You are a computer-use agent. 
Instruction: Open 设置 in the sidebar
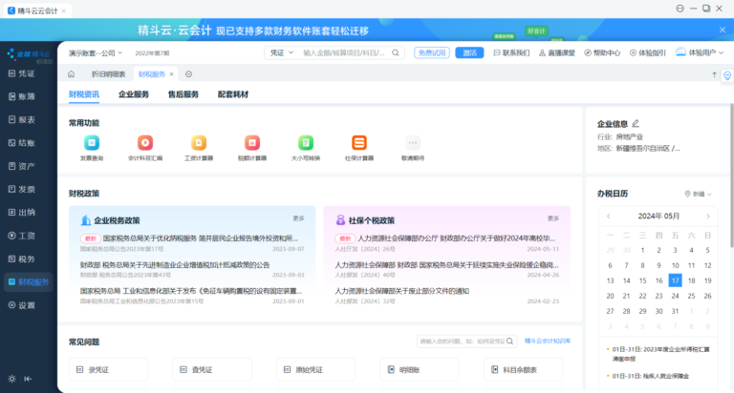pos(22,305)
